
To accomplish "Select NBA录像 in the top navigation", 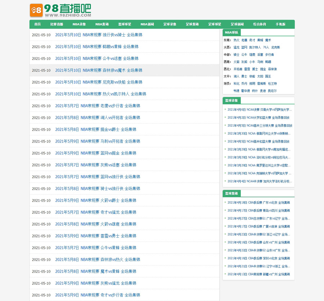I will coord(79,24).
